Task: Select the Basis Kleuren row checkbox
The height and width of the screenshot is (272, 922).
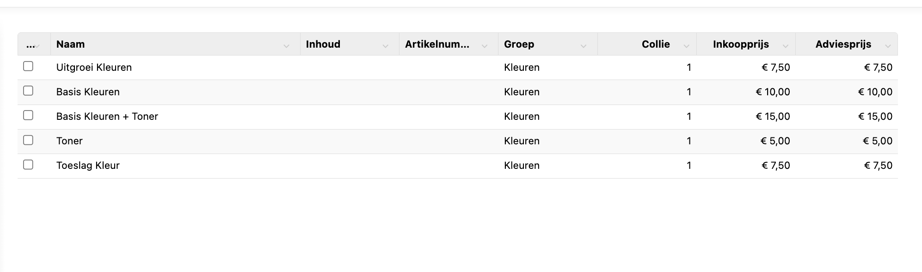Action: (28, 91)
